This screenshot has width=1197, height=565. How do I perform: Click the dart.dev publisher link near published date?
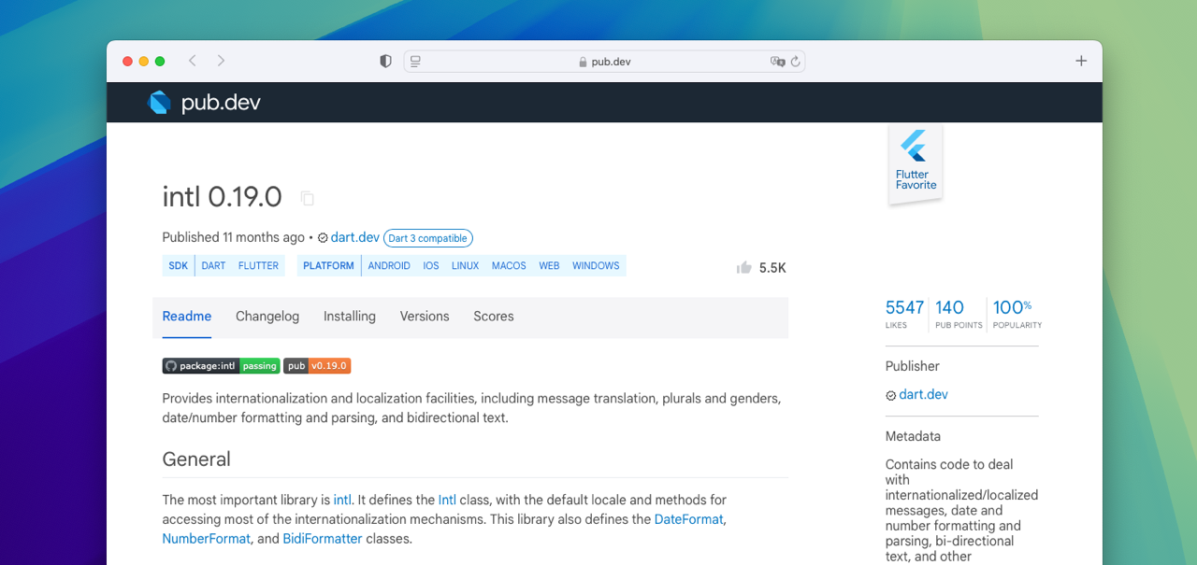coord(354,237)
